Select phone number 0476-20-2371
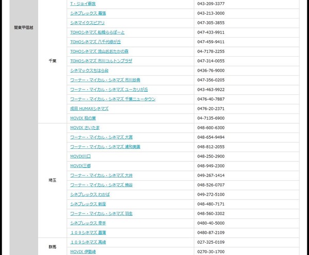Screen dimensions: 309x255 tap(211, 109)
